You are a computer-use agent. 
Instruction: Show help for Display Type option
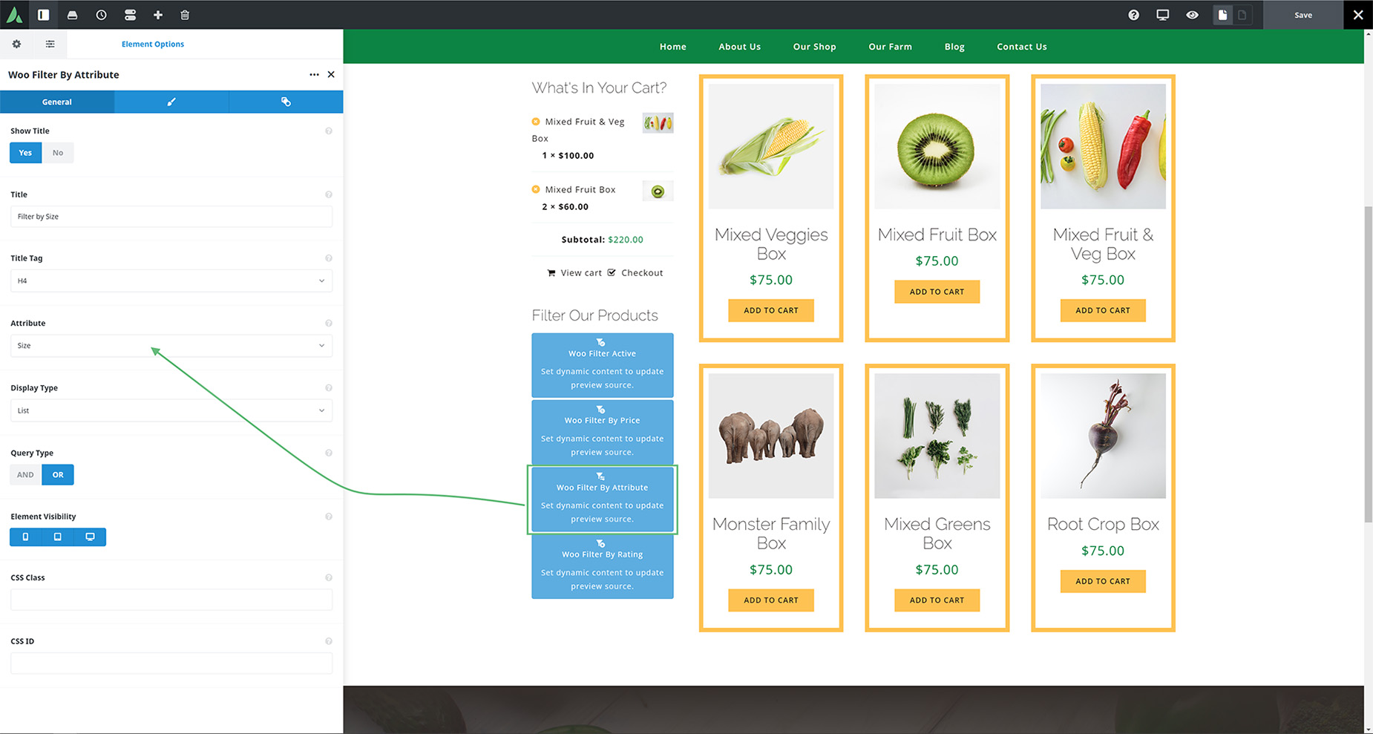coord(329,387)
